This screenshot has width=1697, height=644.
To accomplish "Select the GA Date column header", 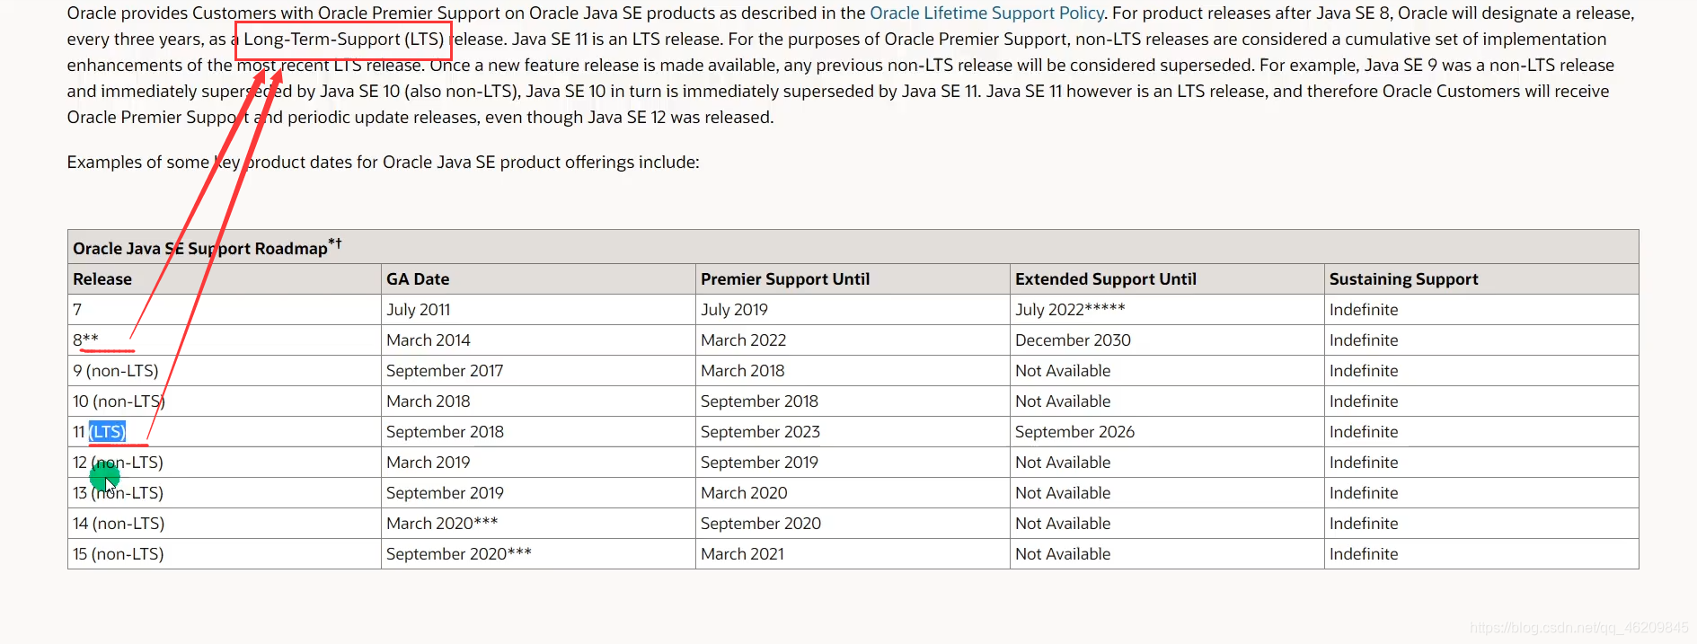I will [x=418, y=279].
